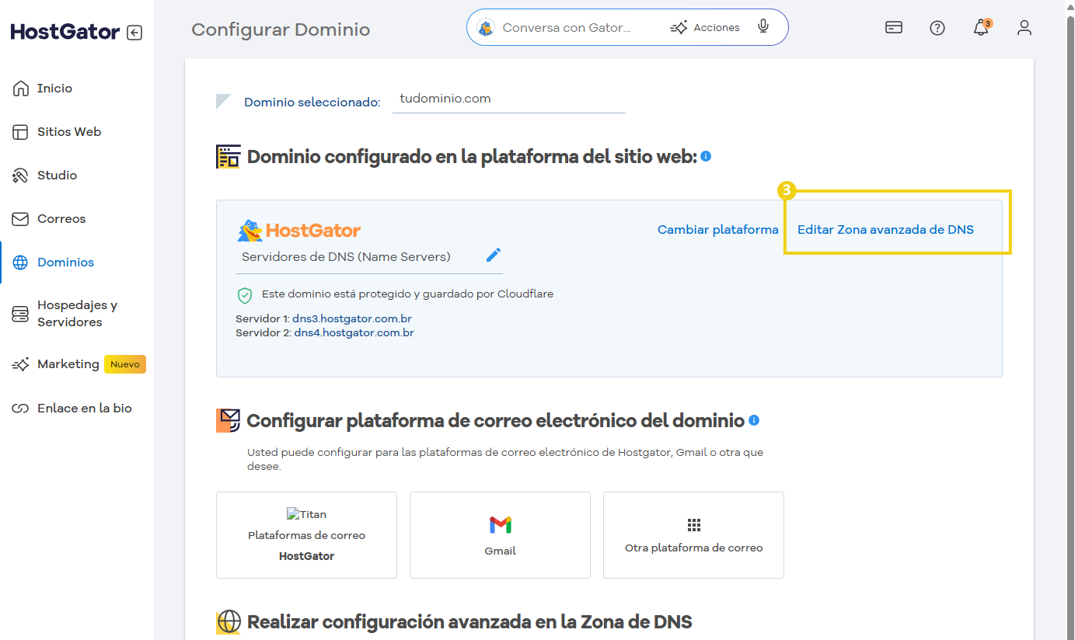Open Marketing section marked Nuevo
1075x640 pixels.
point(68,364)
